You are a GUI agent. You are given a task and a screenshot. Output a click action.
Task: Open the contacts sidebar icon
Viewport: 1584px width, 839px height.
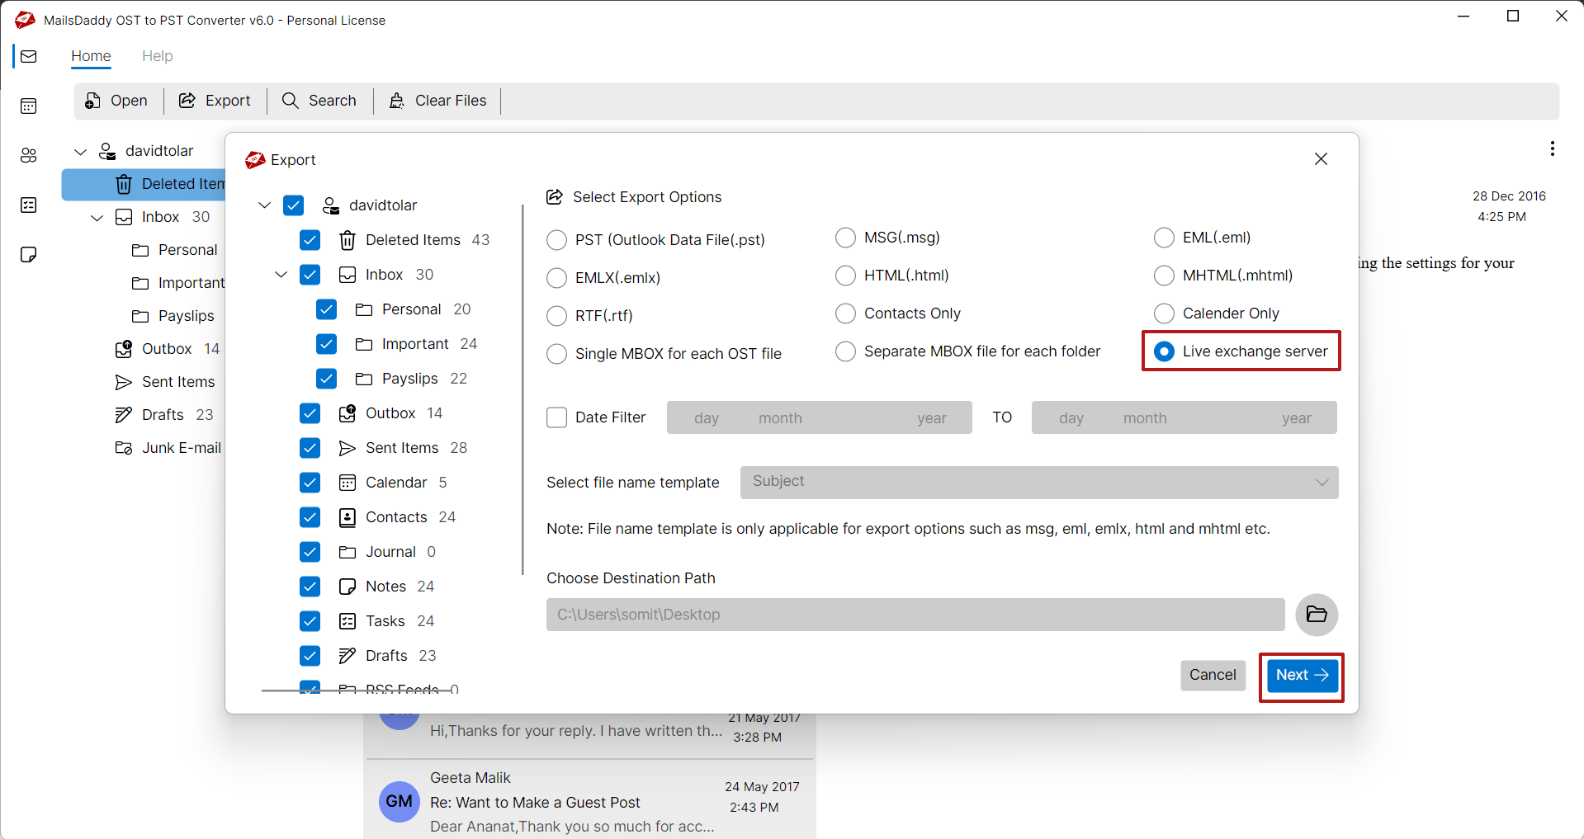[29, 155]
